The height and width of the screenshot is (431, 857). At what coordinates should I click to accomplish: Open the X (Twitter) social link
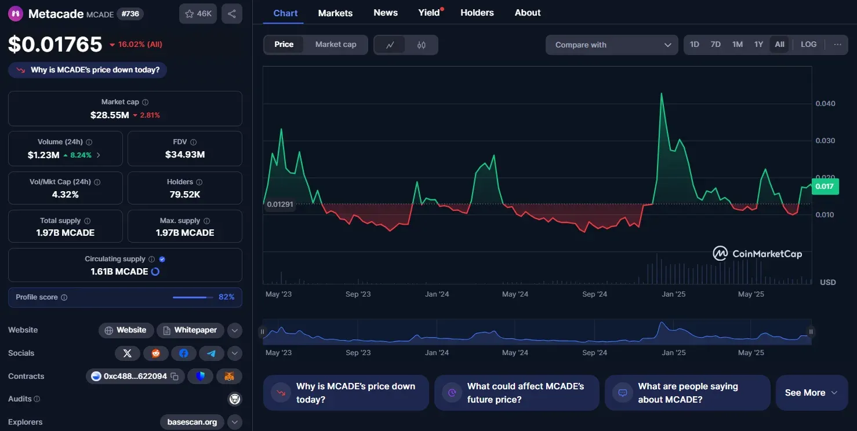click(x=128, y=353)
